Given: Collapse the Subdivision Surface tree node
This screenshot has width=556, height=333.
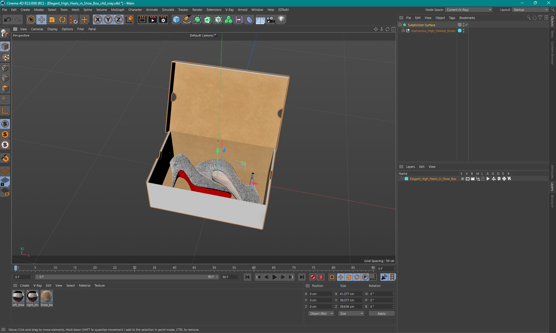Looking at the screenshot, I should pos(400,25).
